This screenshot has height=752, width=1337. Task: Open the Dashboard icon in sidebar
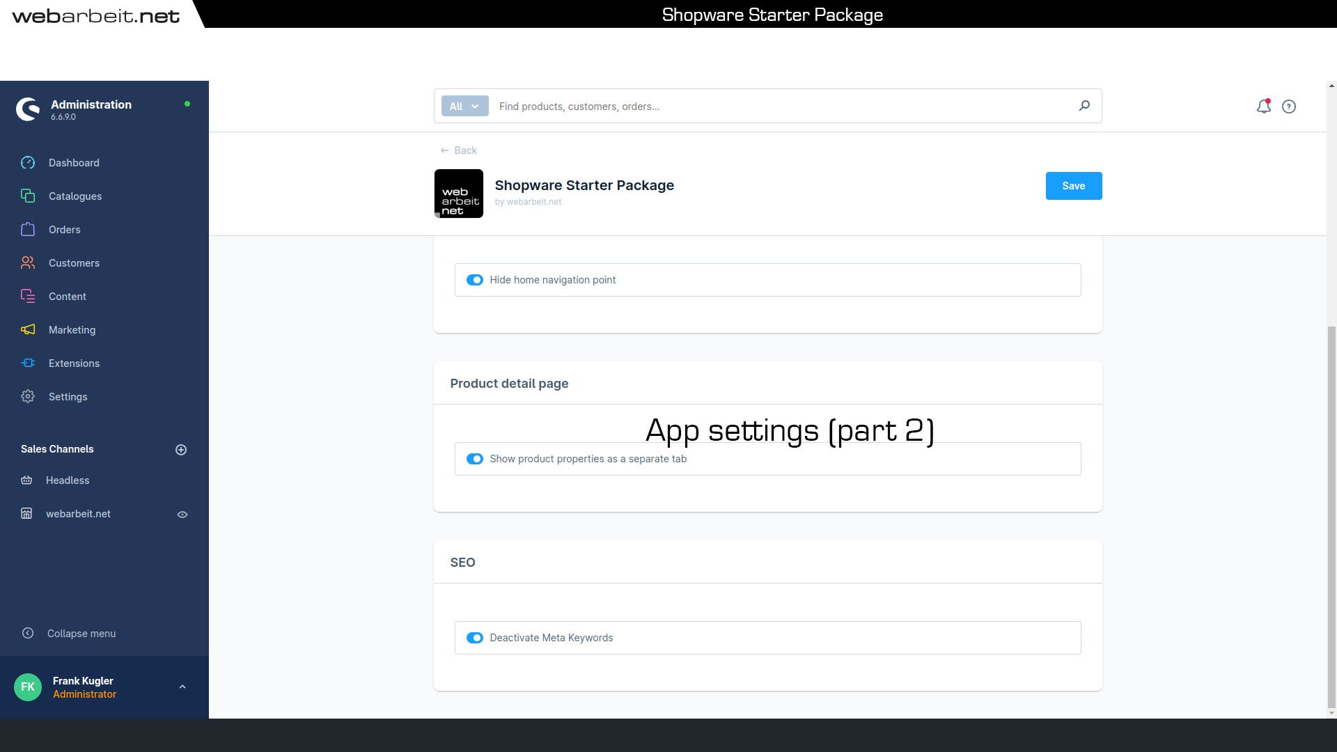click(x=28, y=163)
